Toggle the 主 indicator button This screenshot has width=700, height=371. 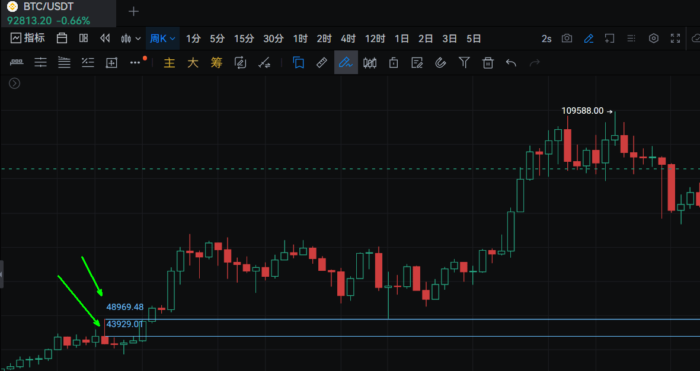tap(170, 62)
